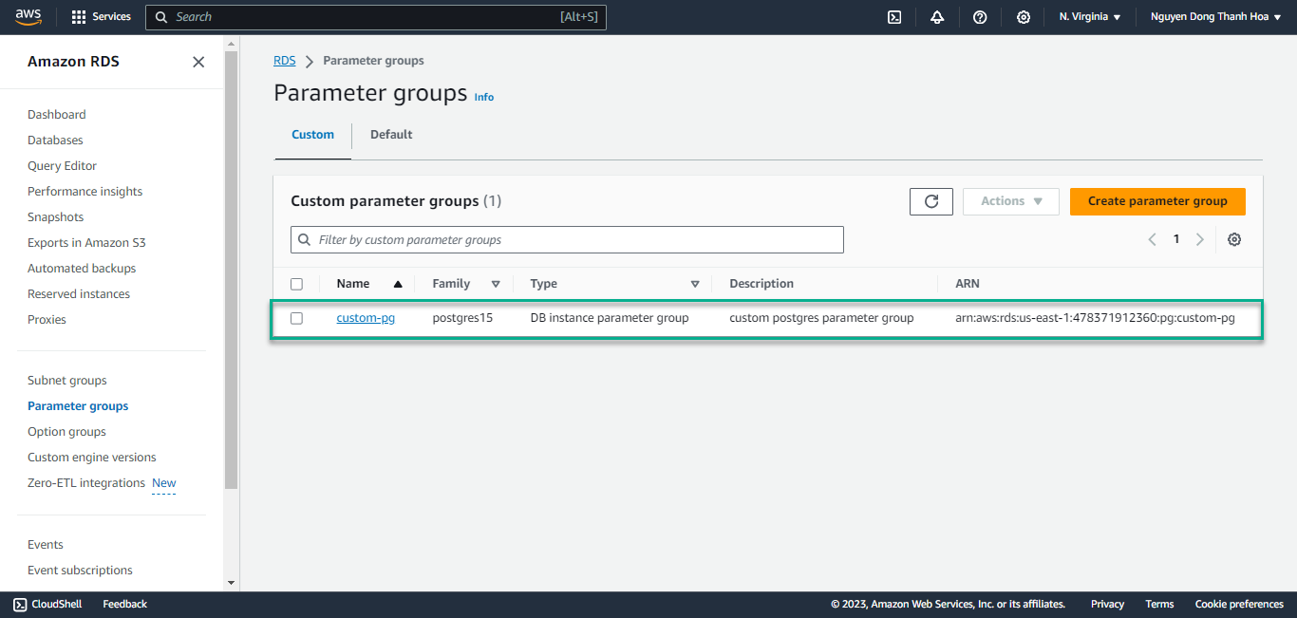Open Exports in Amazon S3

86,243
